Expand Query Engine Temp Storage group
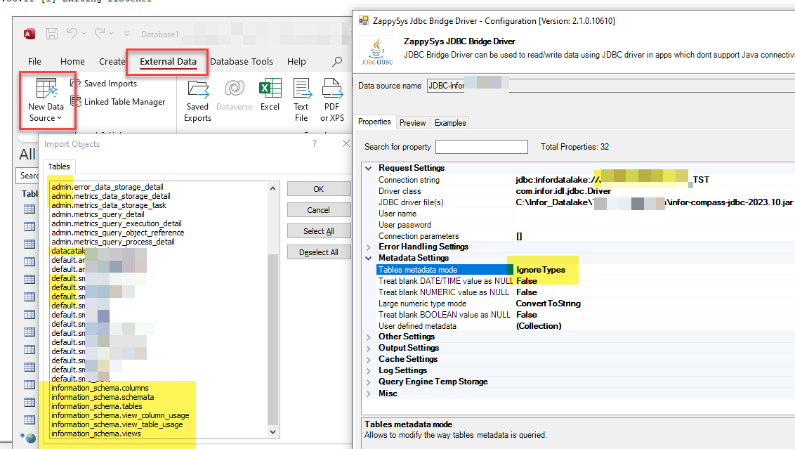 (369, 382)
